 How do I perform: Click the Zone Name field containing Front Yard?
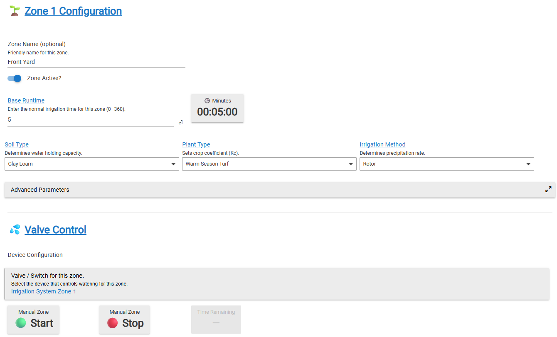(96, 62)
